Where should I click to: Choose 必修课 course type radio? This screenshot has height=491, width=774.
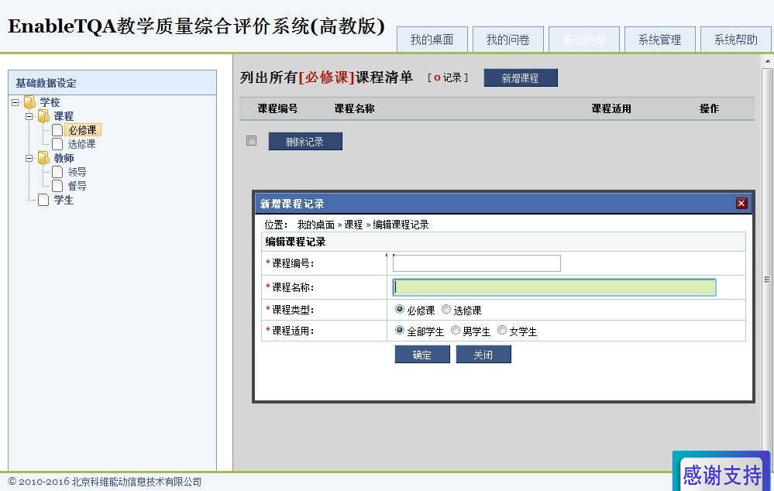(399, 309)
